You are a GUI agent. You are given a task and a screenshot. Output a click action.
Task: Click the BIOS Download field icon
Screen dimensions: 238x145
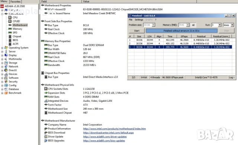[x=46, y=133]
